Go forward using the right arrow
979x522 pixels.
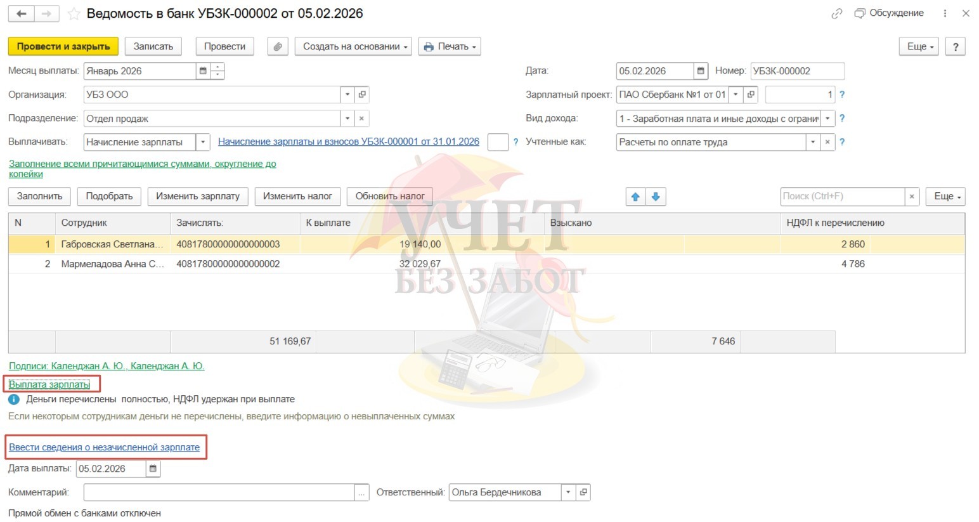click(46, 13)
